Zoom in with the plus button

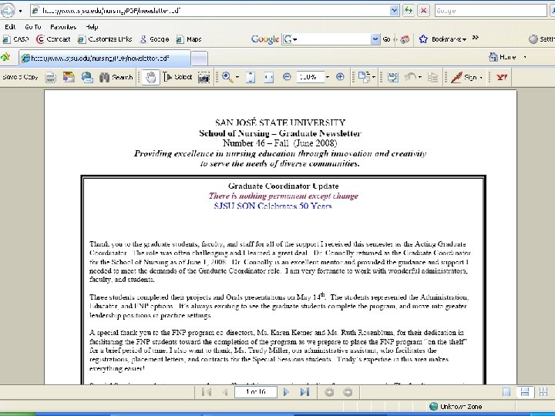pyautogui.click(x=340, y=77)
